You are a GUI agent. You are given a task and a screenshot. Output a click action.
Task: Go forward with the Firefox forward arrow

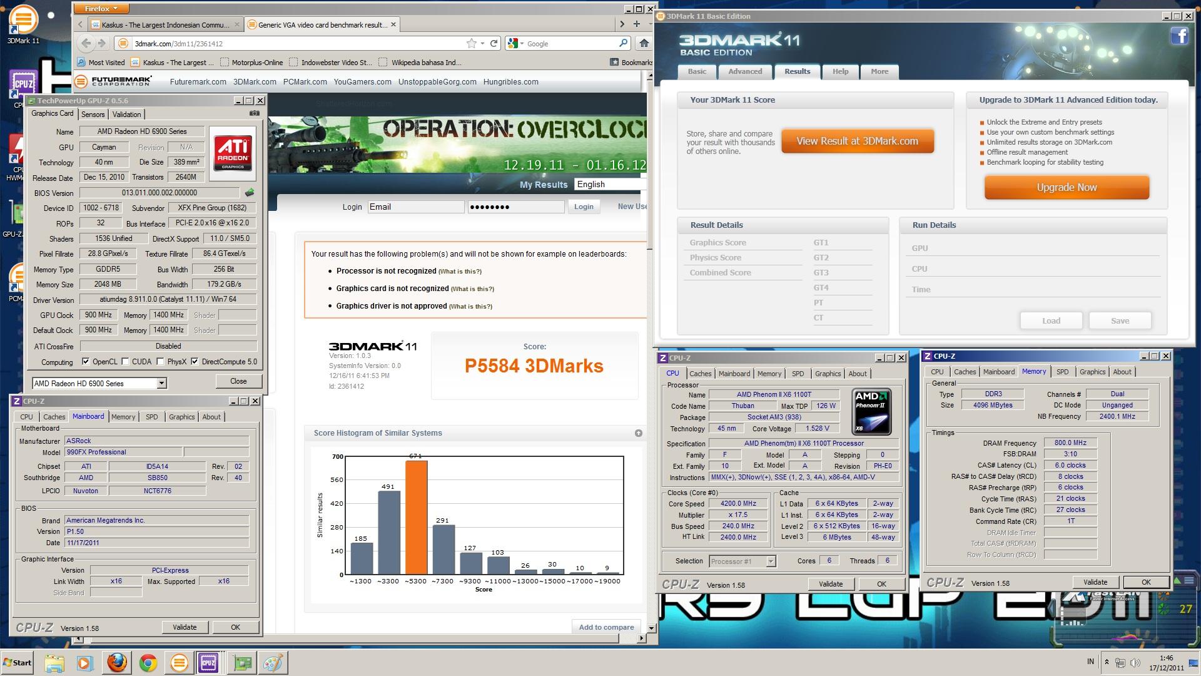(x=102, y=43)
